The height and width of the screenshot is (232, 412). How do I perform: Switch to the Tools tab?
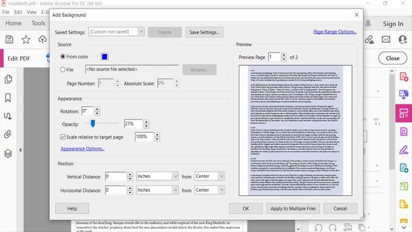pos(39,23)
